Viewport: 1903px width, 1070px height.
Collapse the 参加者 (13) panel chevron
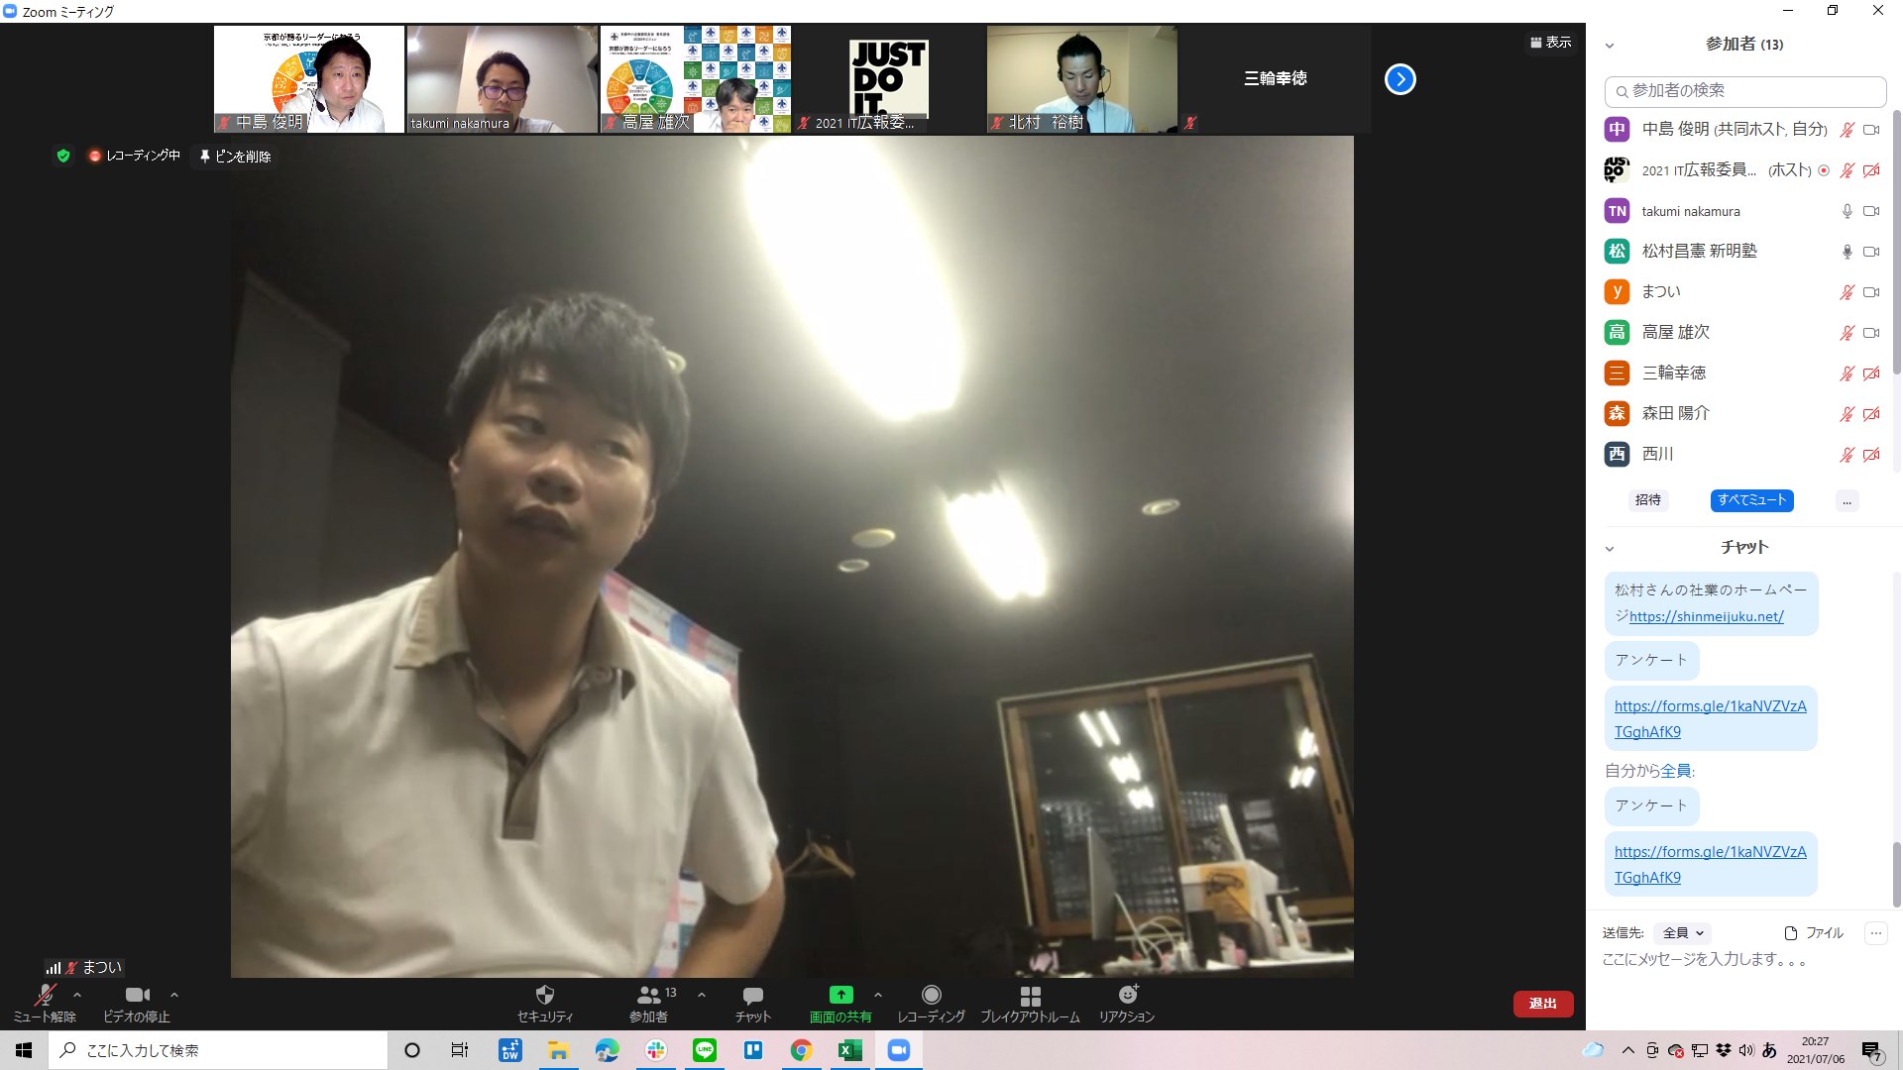(1610, 46)
